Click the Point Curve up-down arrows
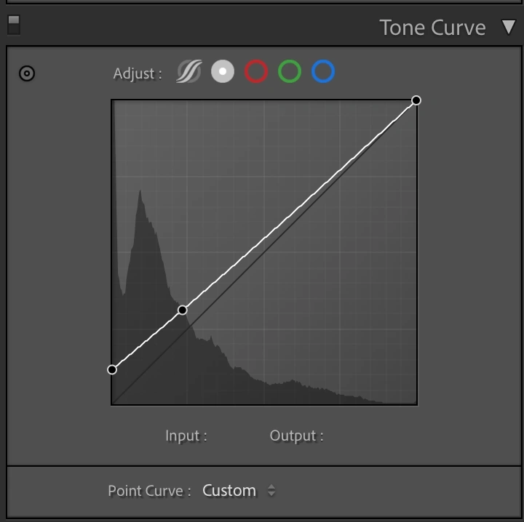This screenshot has height=522, width=524. [271, 491]
